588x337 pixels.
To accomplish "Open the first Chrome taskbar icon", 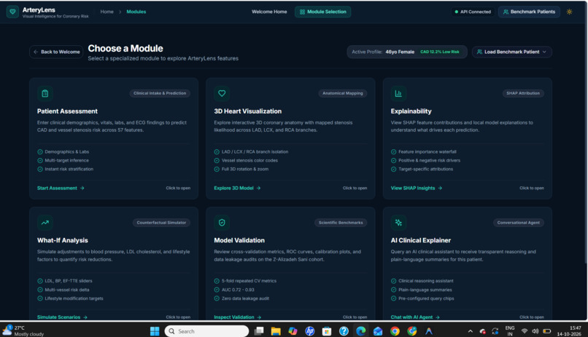I will (x=395, y=331).
